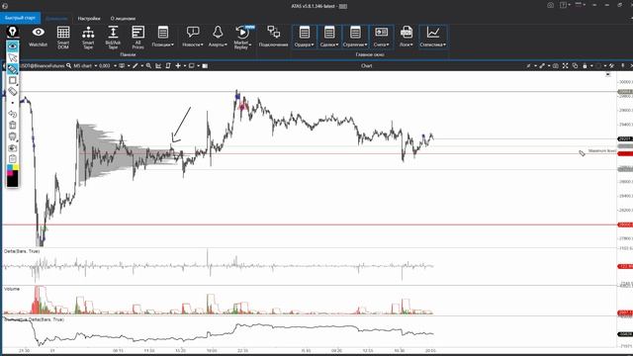Expand the Позиции dropdown

[x=163, y=38]
